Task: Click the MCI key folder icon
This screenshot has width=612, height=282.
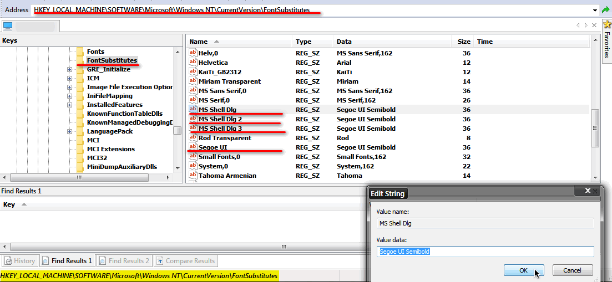Action: click(x=80, y=140)
